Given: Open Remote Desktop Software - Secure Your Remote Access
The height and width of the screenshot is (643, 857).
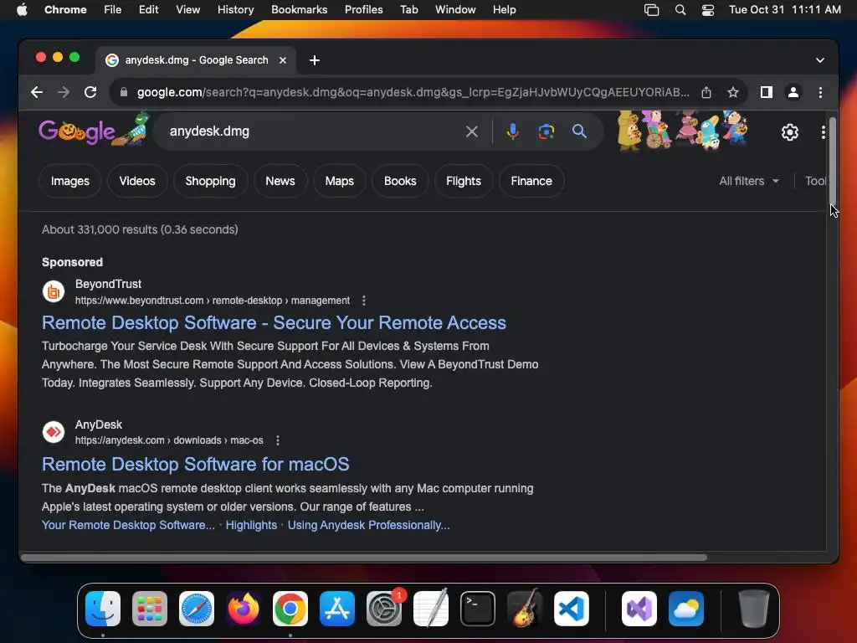Looking at the screenshot, I should click(x=274, y=322).
